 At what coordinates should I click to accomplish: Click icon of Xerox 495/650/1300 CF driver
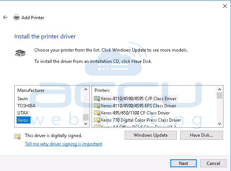click(x=97, y=113)
